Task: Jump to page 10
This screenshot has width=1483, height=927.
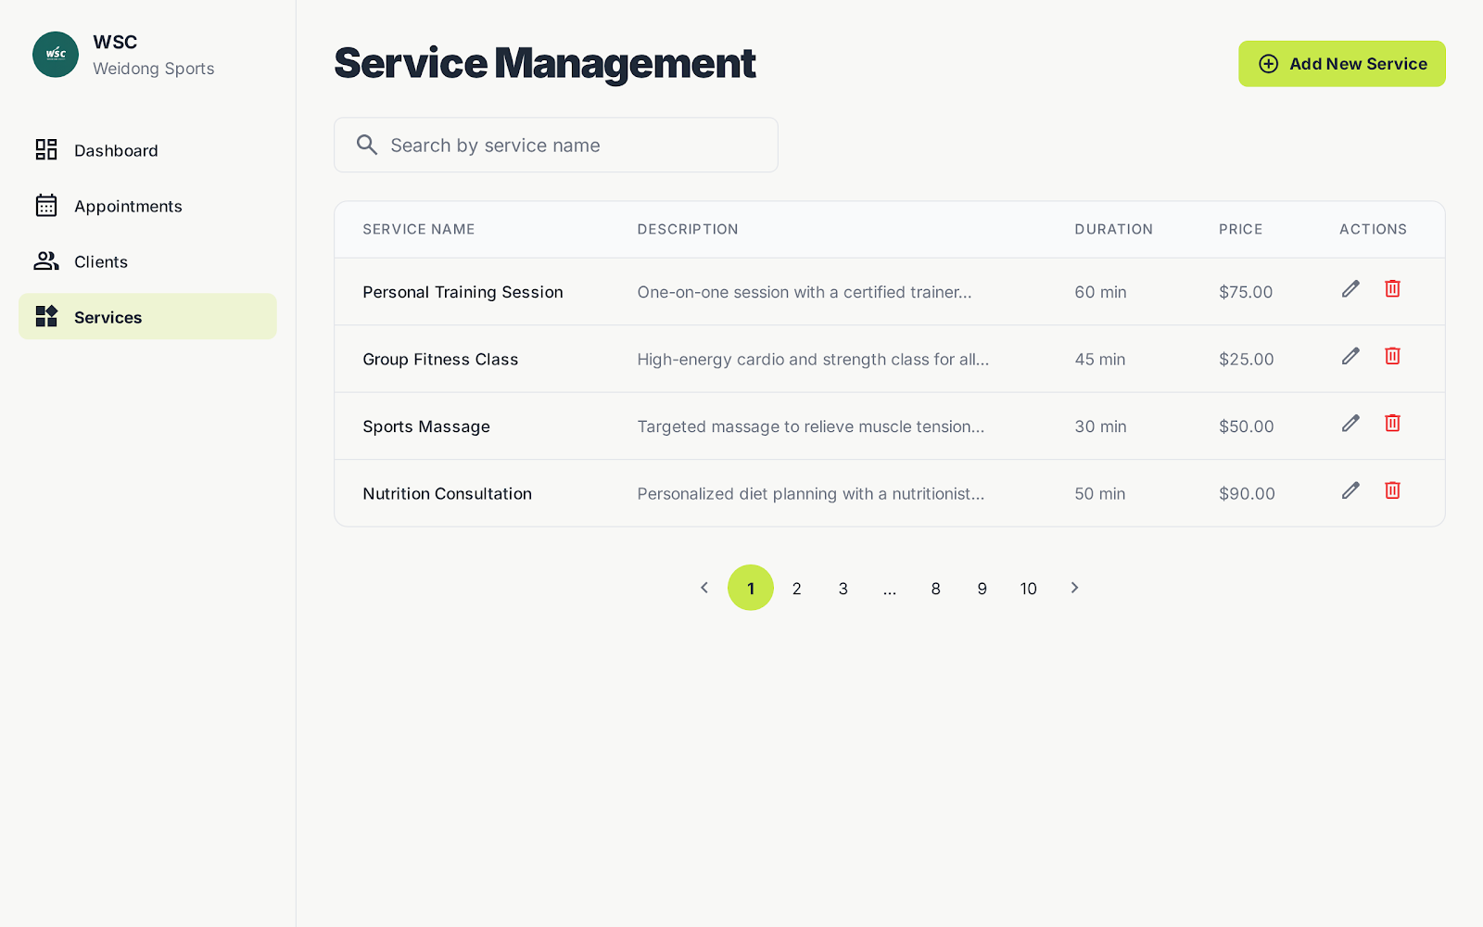Action: 1028,588
